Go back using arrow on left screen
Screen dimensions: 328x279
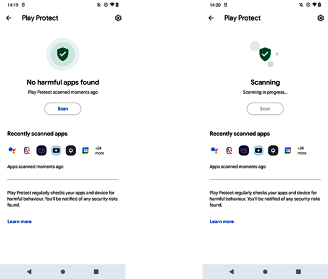pos(9,18)
